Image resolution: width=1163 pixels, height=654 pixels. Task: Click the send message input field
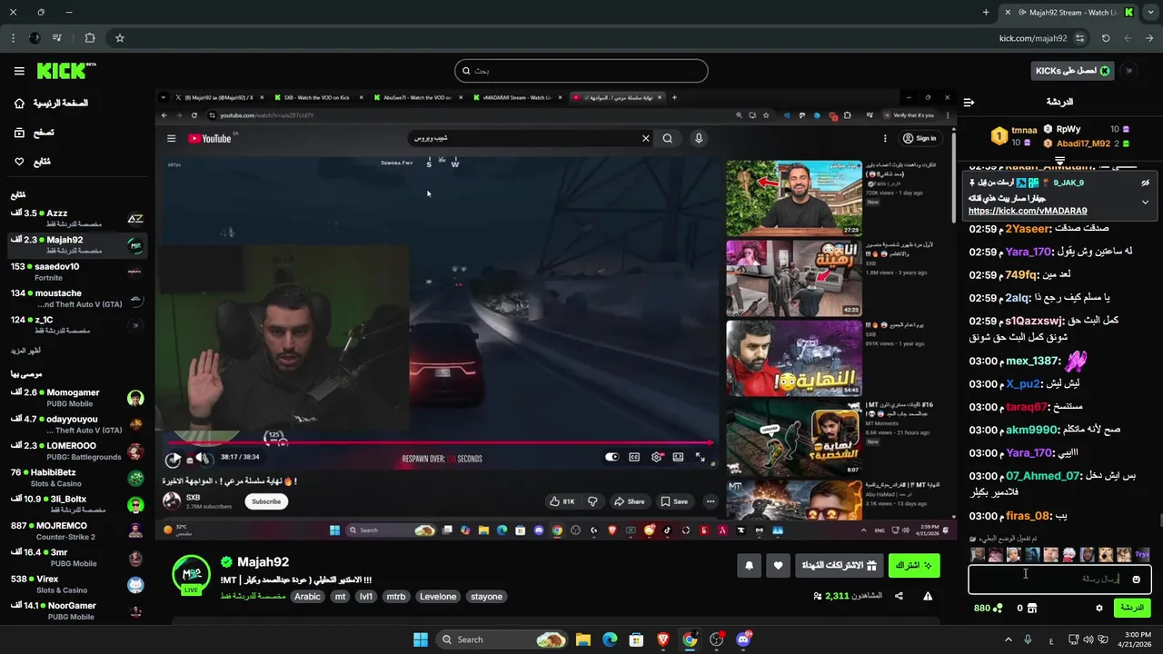(1059, 579)
